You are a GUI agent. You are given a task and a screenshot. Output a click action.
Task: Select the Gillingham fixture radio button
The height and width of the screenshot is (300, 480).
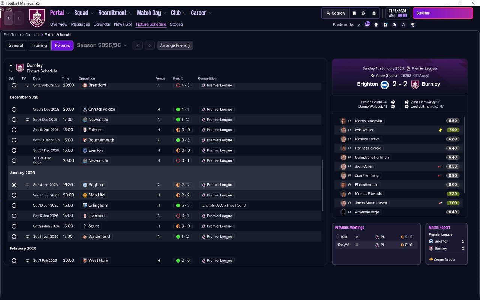(x=14, y=206)
